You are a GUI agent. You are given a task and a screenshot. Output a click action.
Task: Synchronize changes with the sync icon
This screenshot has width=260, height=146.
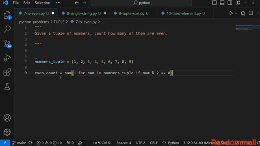point(30,143)
